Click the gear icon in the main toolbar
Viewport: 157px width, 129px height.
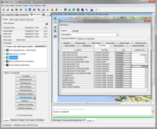click(x=57, y=10)
